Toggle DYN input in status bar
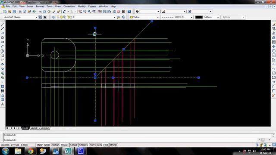 pyautogui.click(x=100, y=145)
